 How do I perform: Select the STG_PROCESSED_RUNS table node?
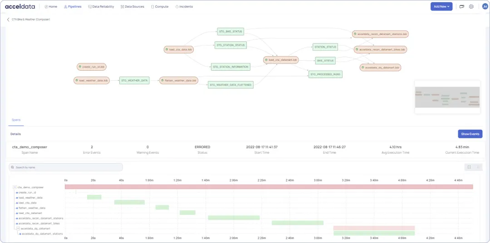(325, 74)
